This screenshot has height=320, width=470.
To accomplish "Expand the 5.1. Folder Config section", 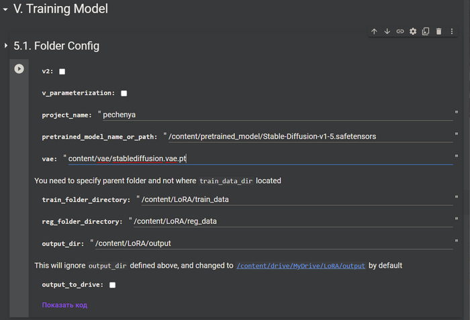I will pos(6,46).
